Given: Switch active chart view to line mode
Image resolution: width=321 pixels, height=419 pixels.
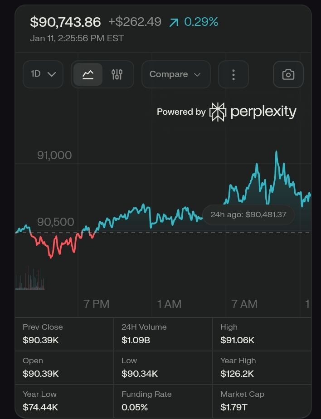Looking at the screenshot, I should 88,74.
